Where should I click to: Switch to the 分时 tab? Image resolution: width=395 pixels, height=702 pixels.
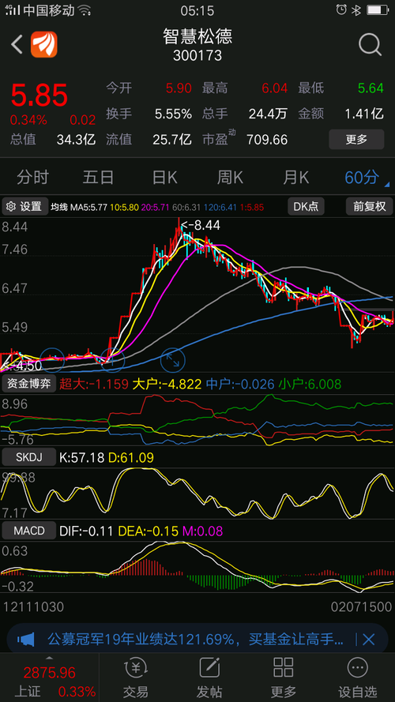coord(32,178)
